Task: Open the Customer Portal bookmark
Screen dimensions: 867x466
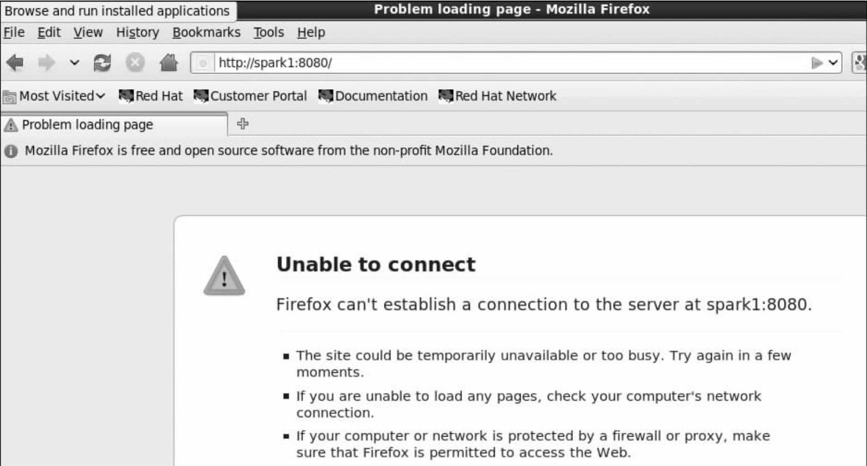Action: pyautogui.click(x=250, y=96)
